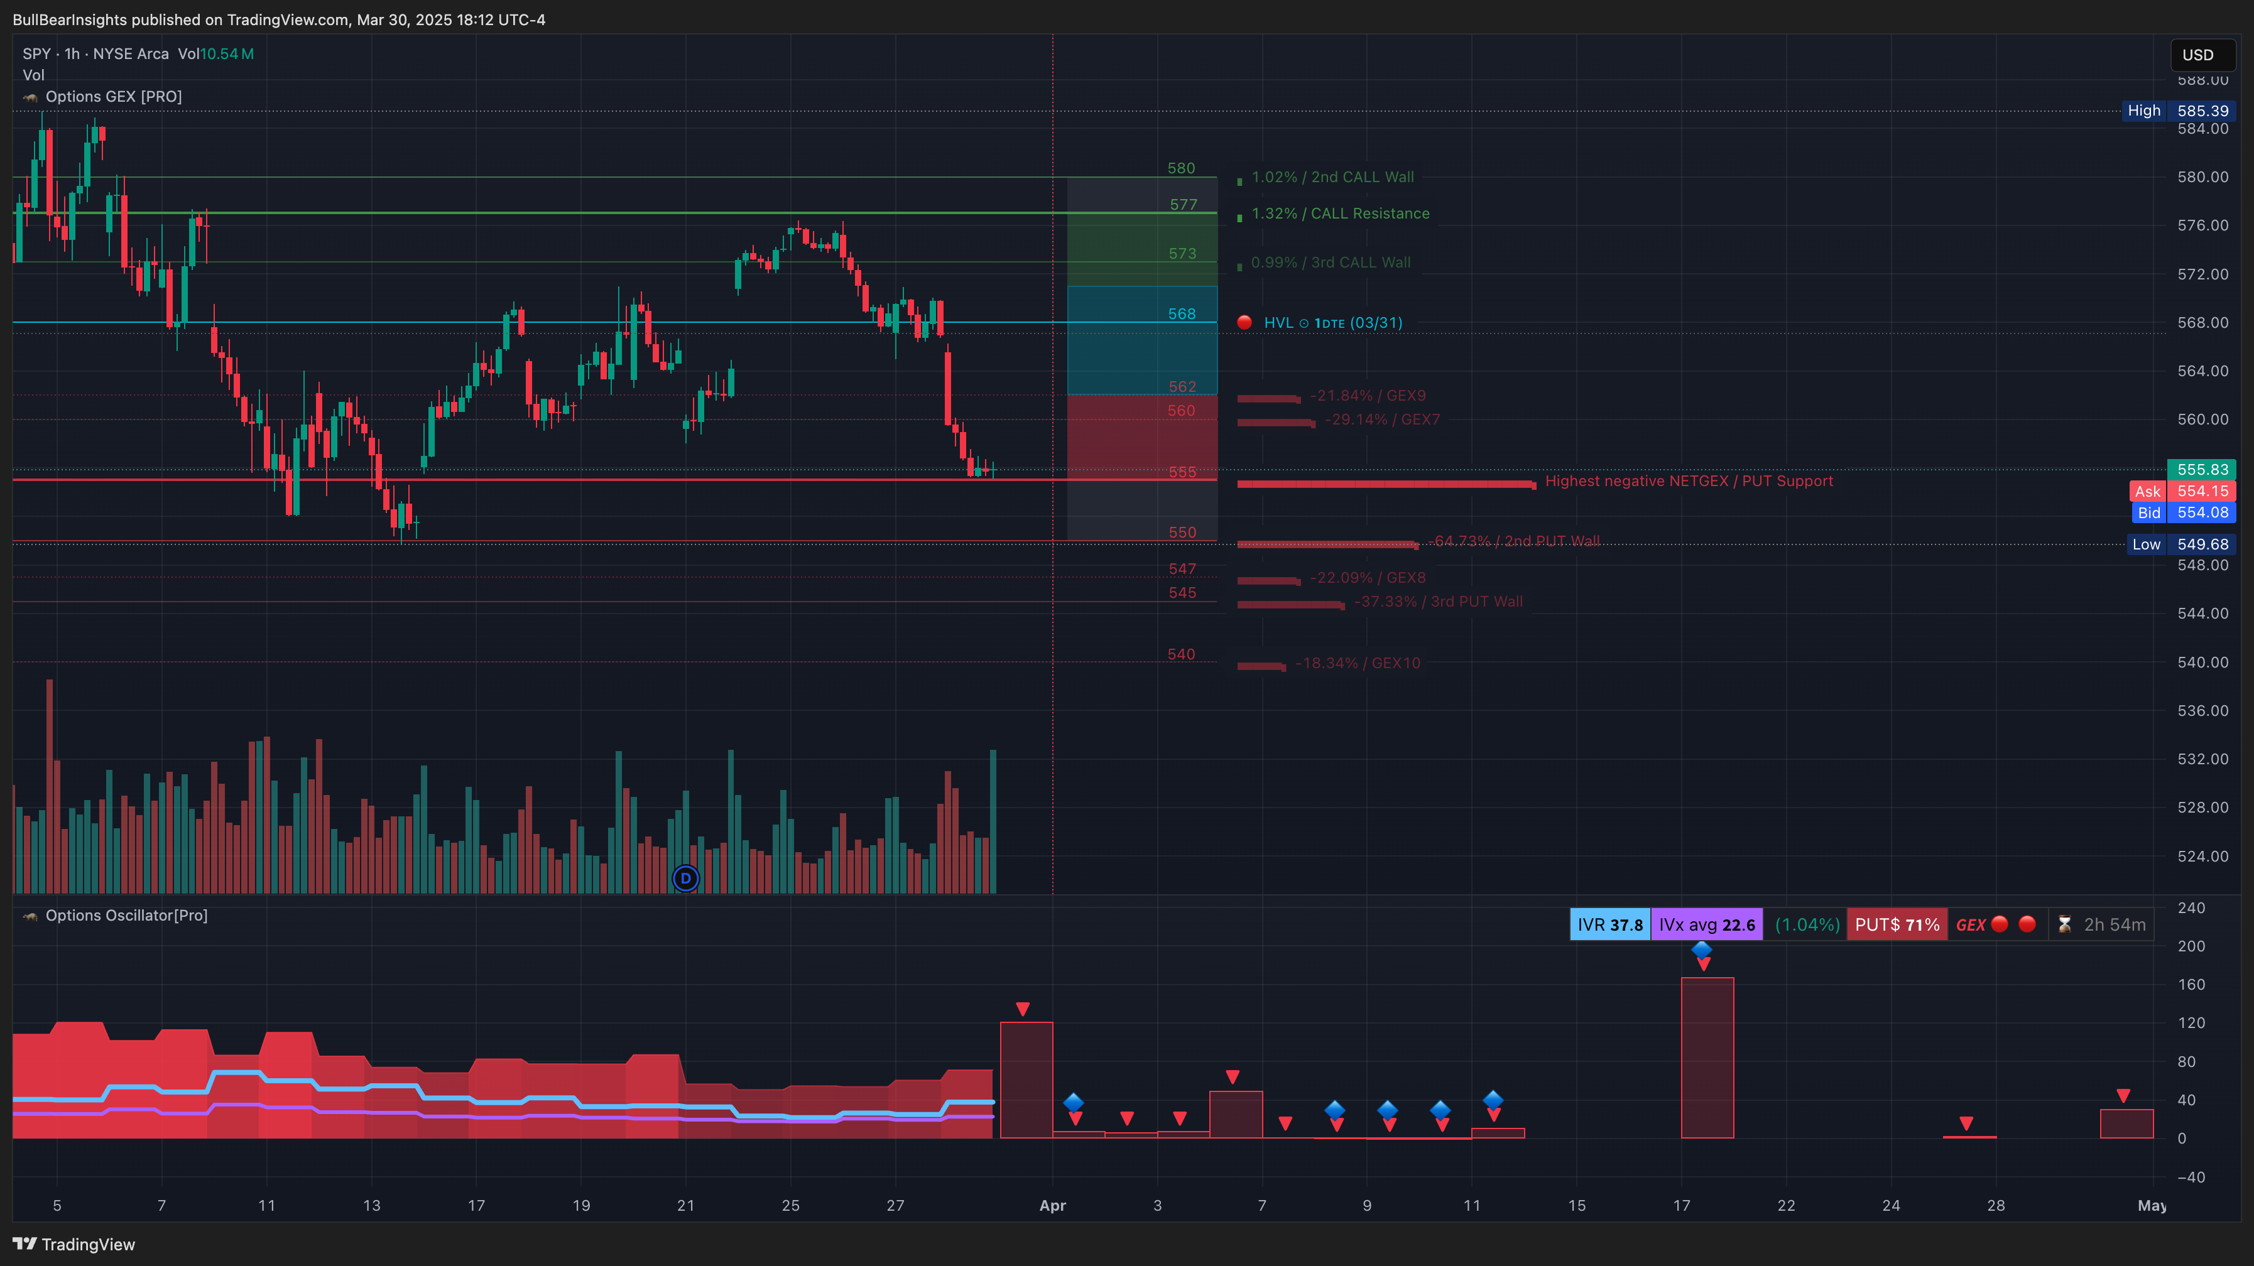Click the red HVL dot marker
The image size is (2254, 1266).
coord(1243,323)
